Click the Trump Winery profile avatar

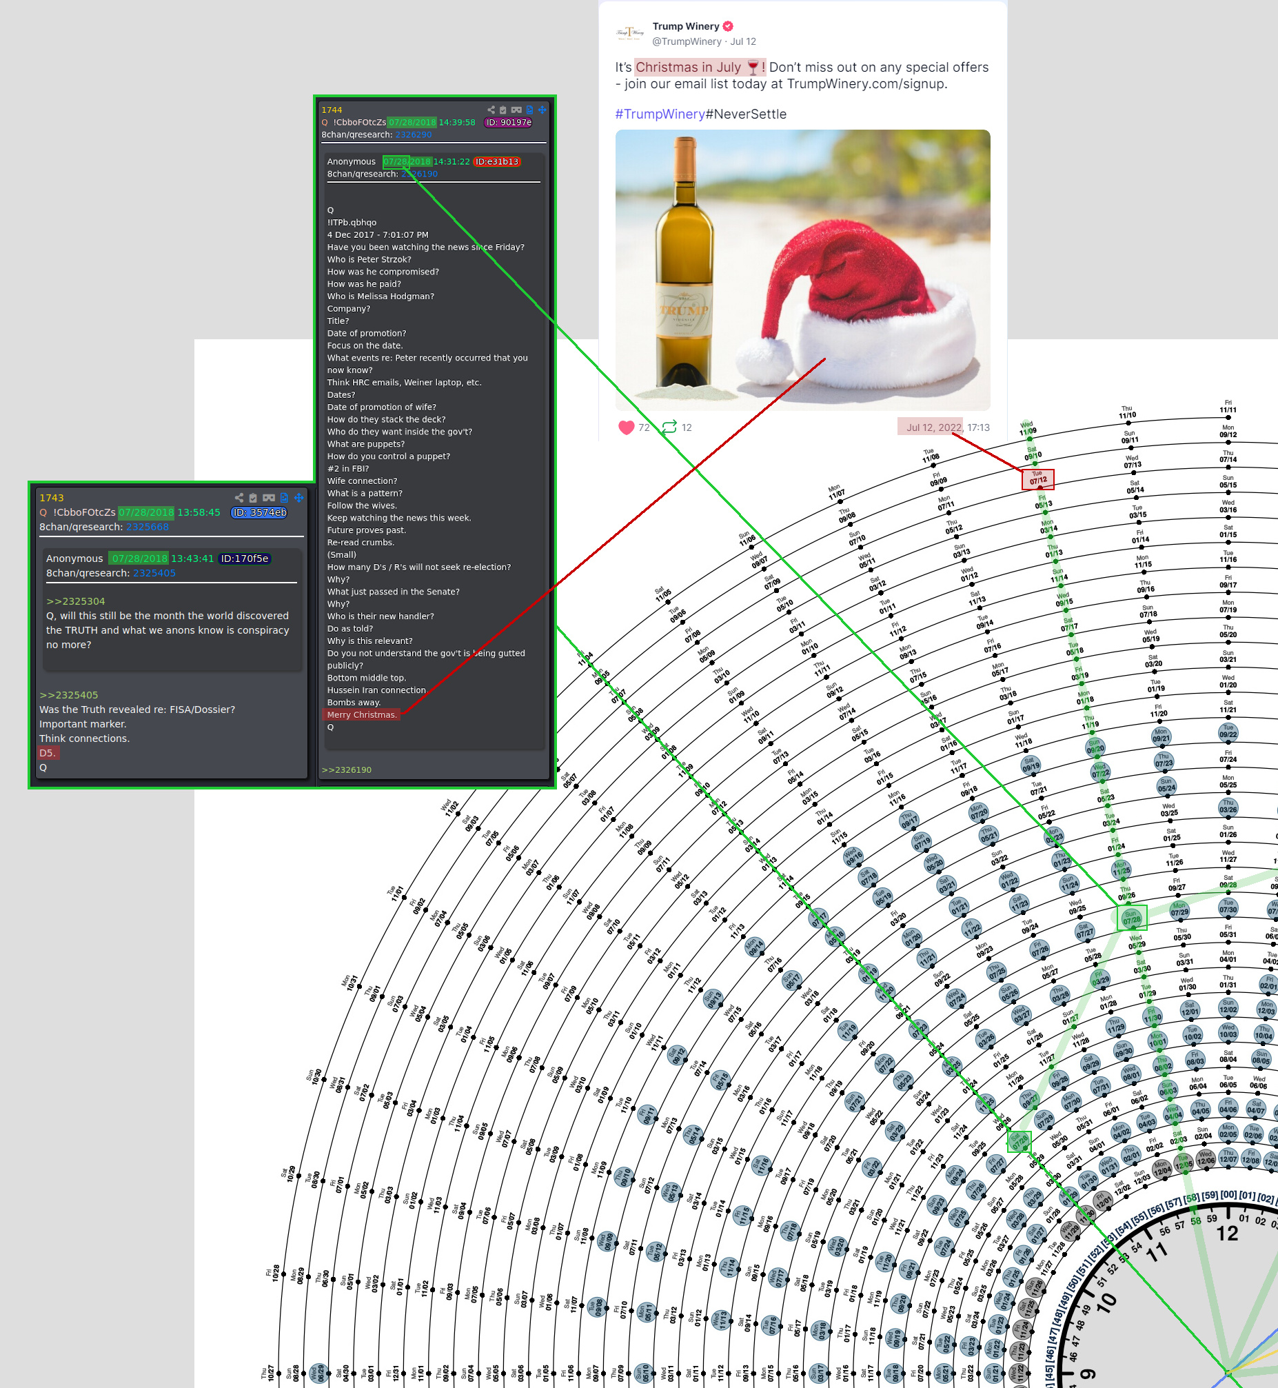pyautogui.click(x=629, y=33)
